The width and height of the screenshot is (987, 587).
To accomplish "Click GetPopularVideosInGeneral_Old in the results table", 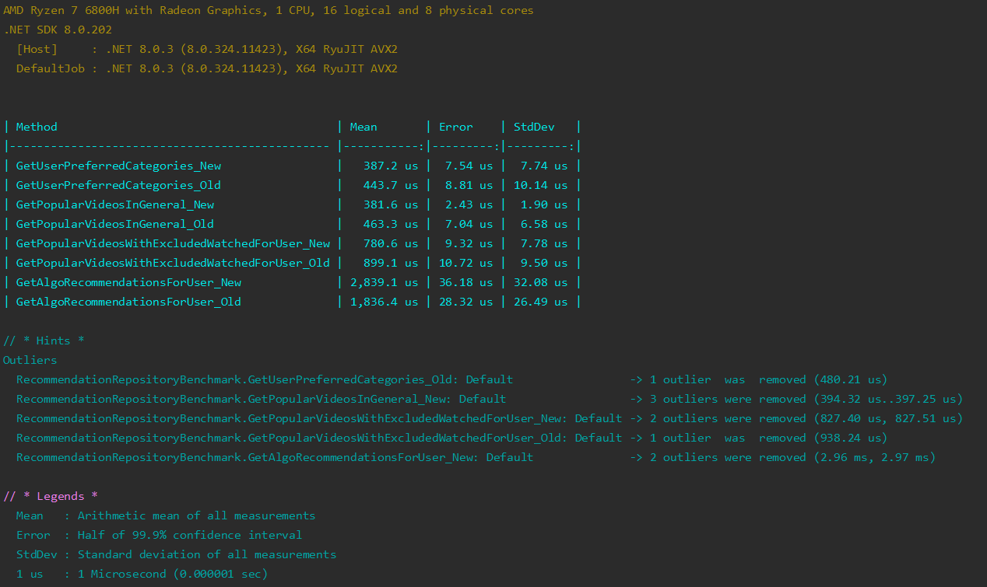I will [115, 224].
